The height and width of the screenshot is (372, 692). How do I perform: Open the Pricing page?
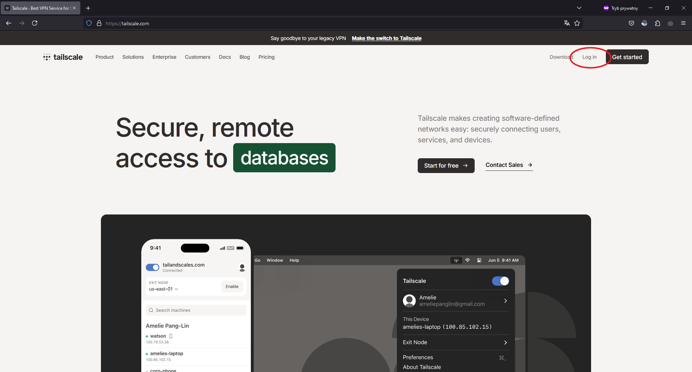266,57
